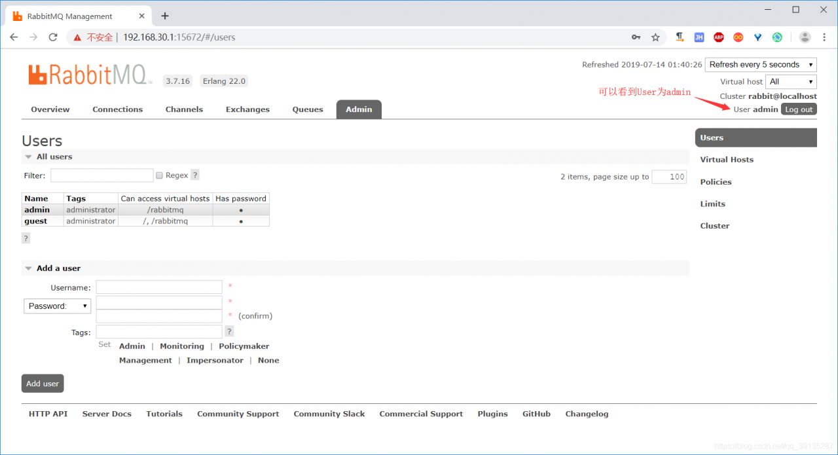This screenshot has height=455, width=838.
Task: Switch to the Connections tab
Action: (x=118, y=109)
